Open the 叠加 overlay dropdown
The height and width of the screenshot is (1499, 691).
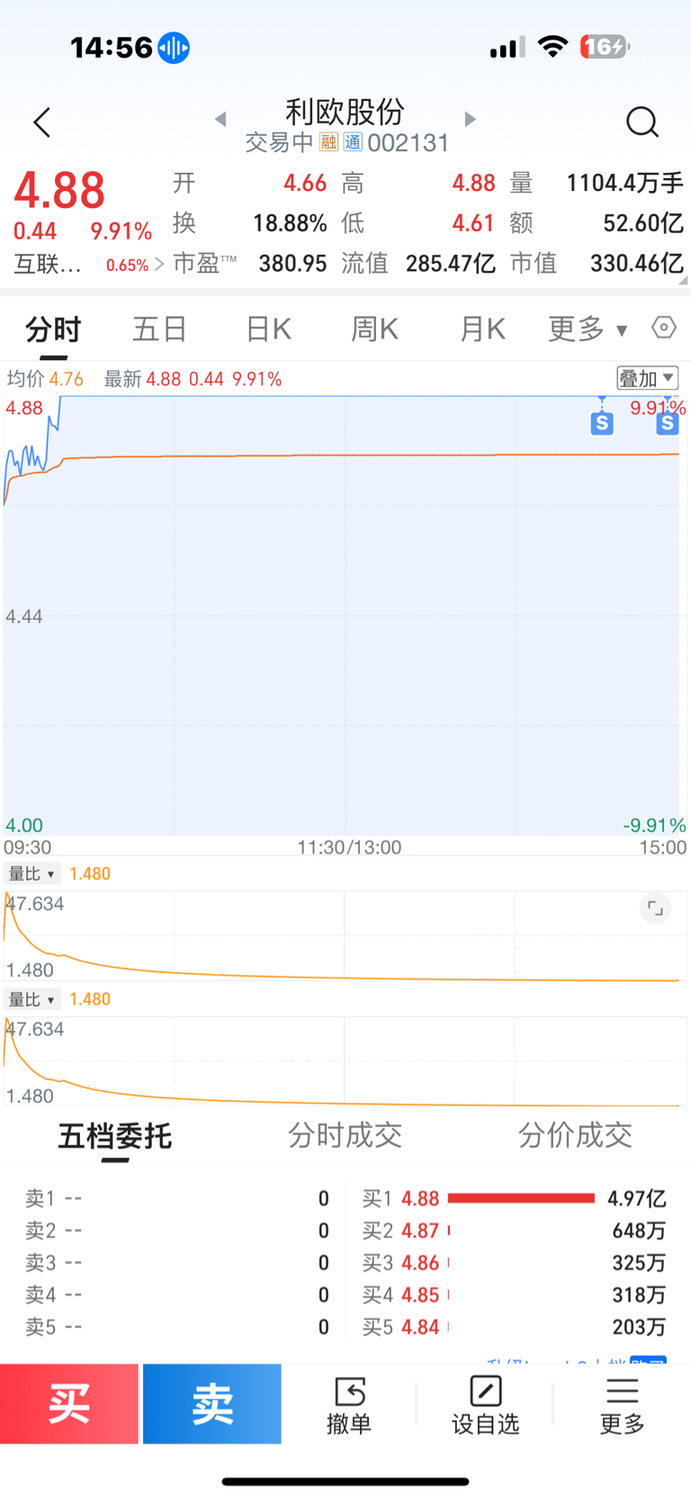click(647, 378)
